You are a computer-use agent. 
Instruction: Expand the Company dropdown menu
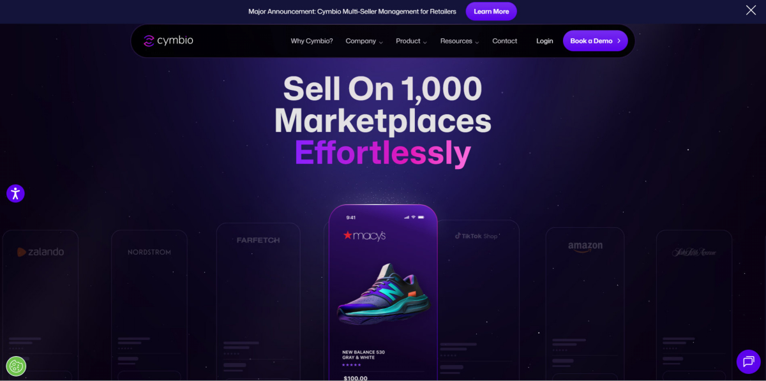pyautogui.click(x=364, y=41)
